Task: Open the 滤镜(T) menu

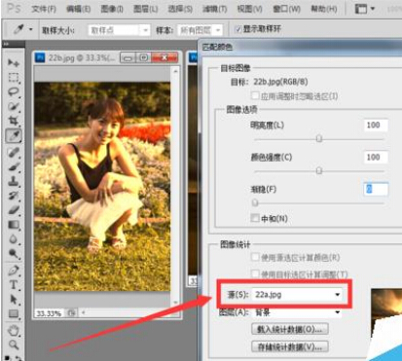Action: pyautogui.click(x=214, y=9)
